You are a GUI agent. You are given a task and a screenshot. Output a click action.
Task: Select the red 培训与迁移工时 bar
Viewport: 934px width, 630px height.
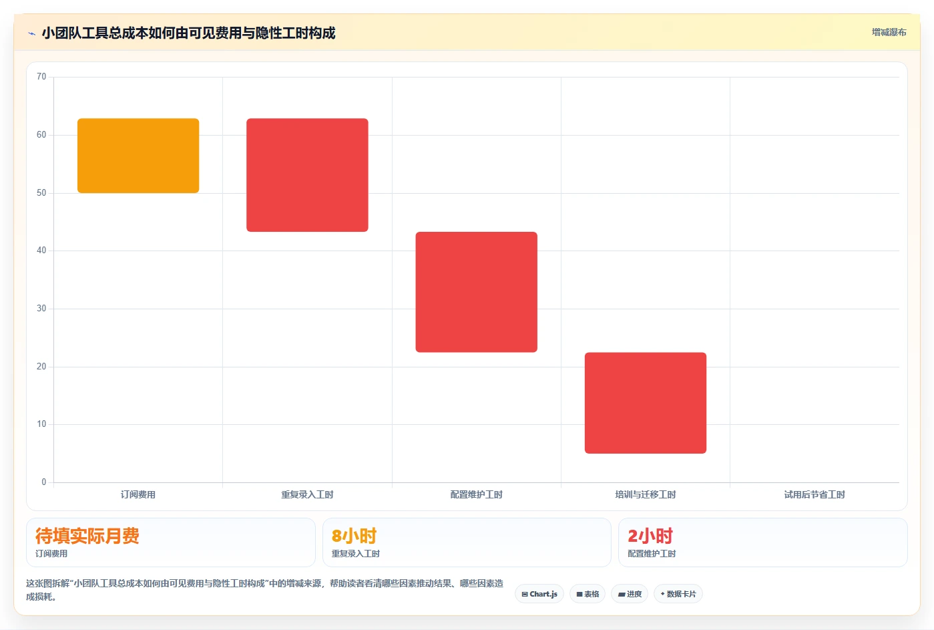[646, 403]
